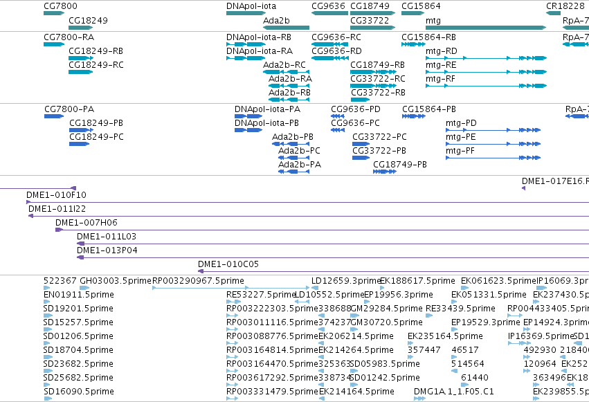This screenshot has height=402, width=589.
Task: Select protein CG18249-PC
Action: tap(96, 137)
